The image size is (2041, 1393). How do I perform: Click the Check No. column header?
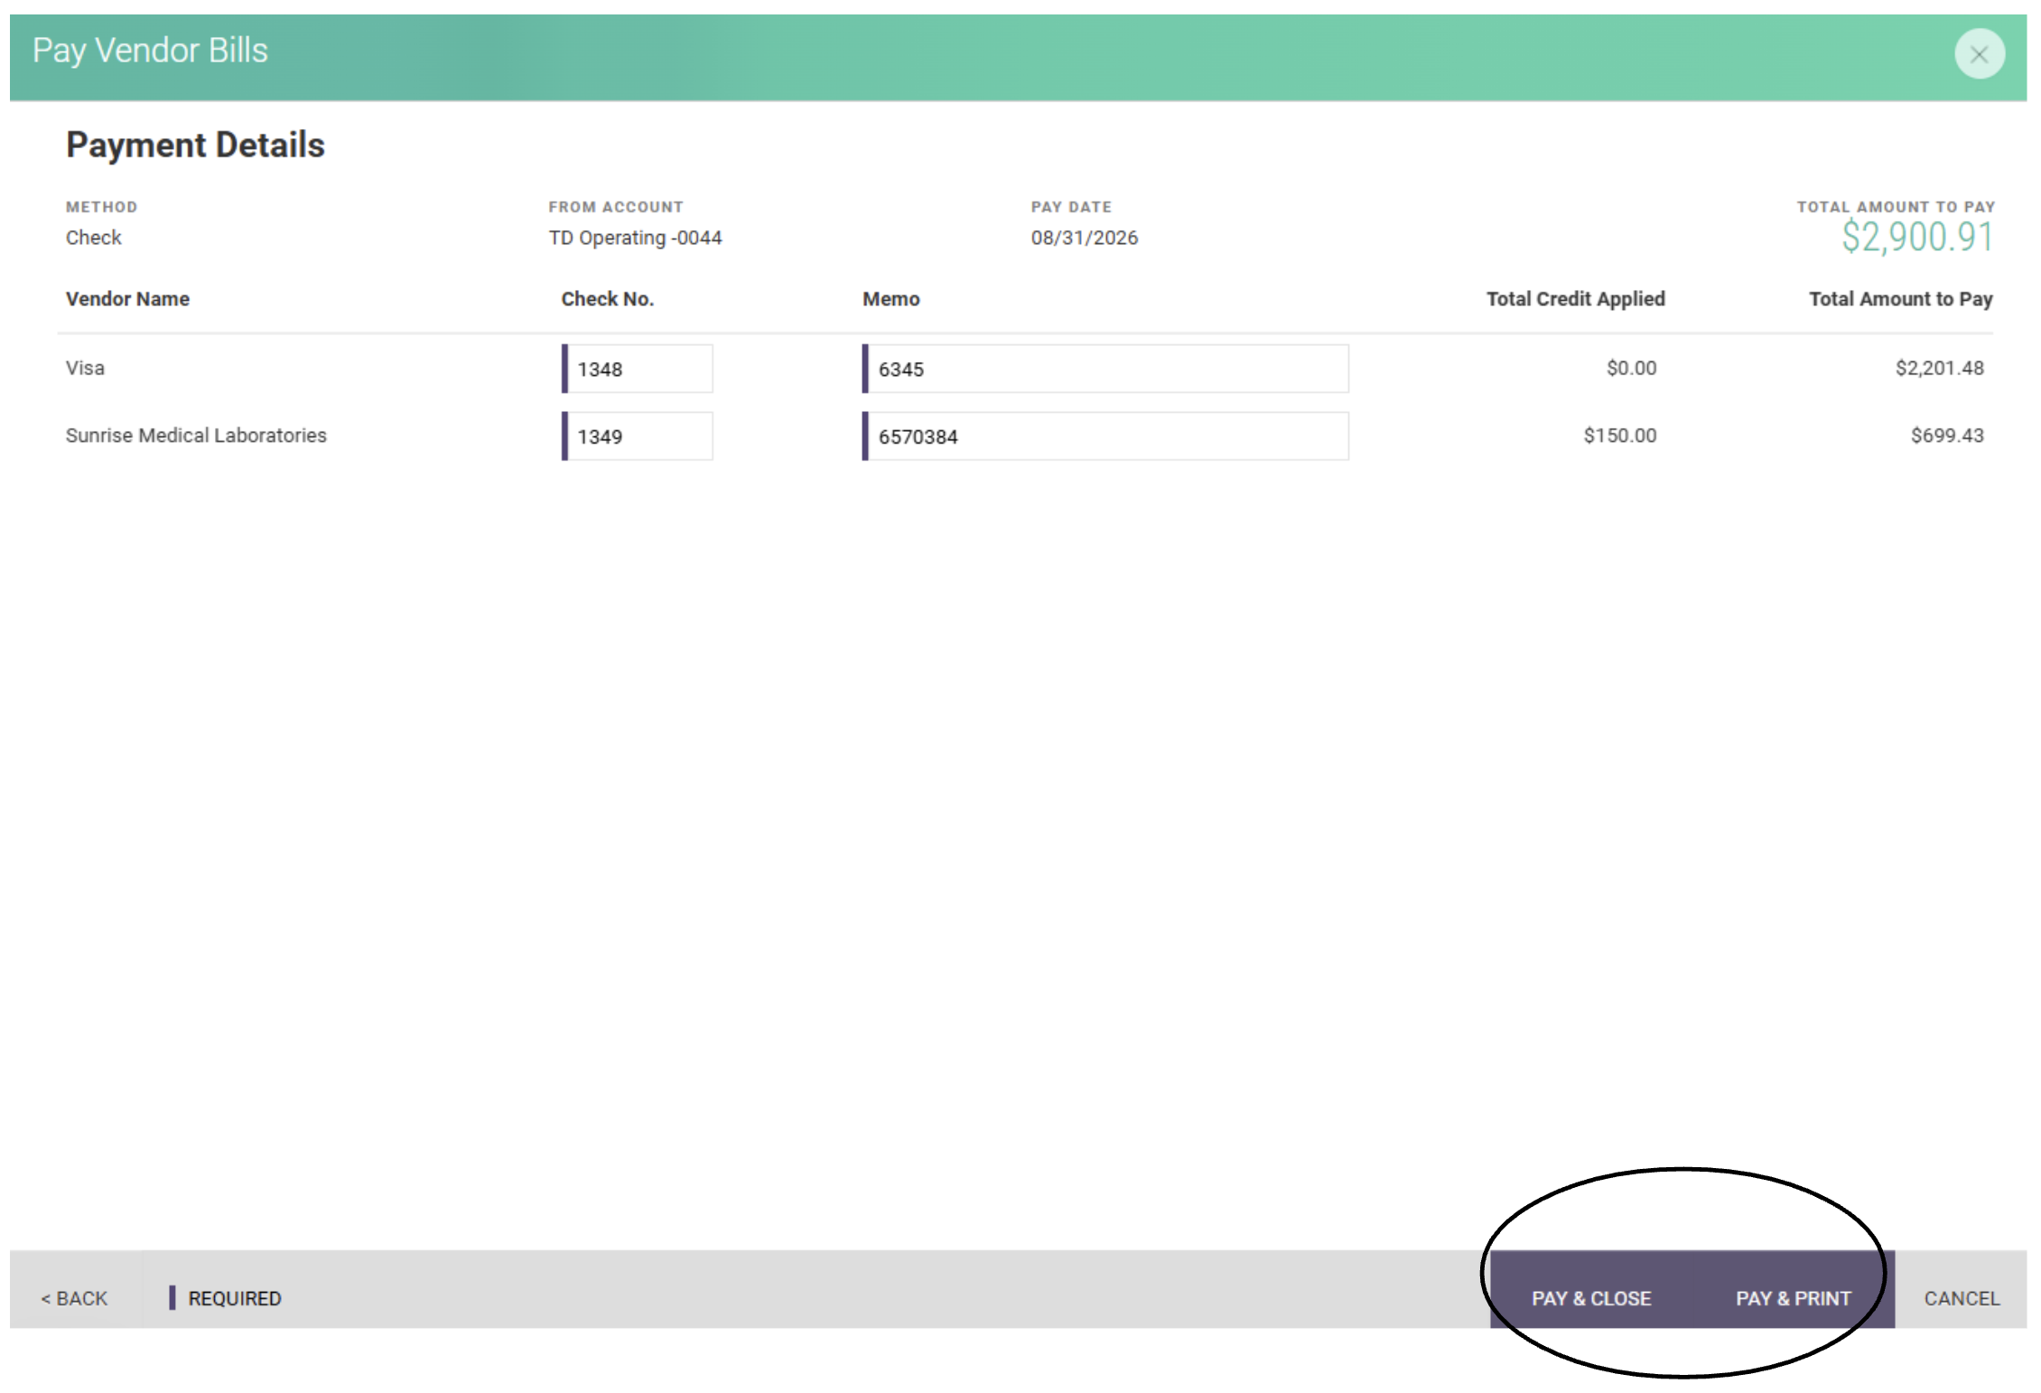pos(608,299)
